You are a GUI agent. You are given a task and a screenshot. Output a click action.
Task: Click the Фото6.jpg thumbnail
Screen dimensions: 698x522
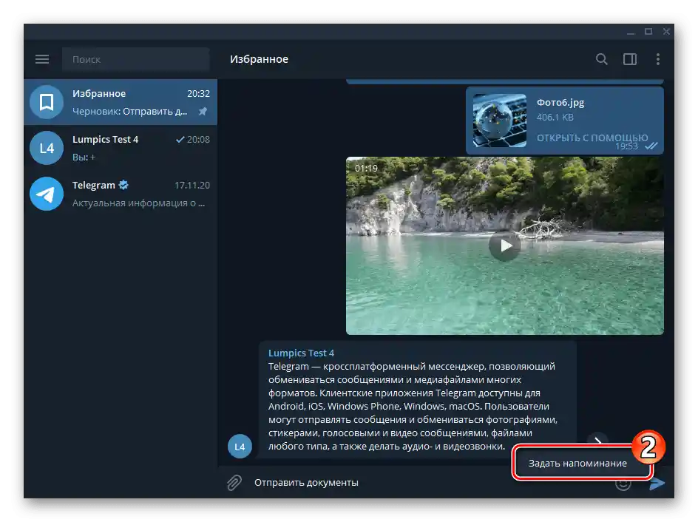click(x=499, y=121)
